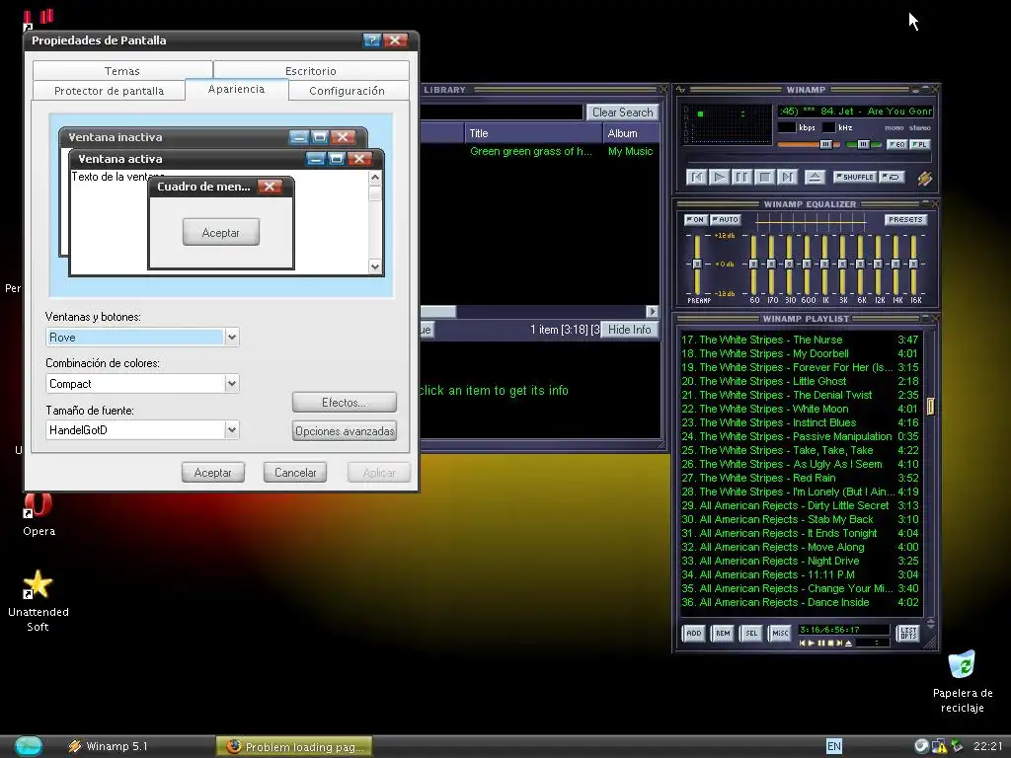Click Cancelar button
The width and height of the screenshot is (1011, 758).
(295, 473)
